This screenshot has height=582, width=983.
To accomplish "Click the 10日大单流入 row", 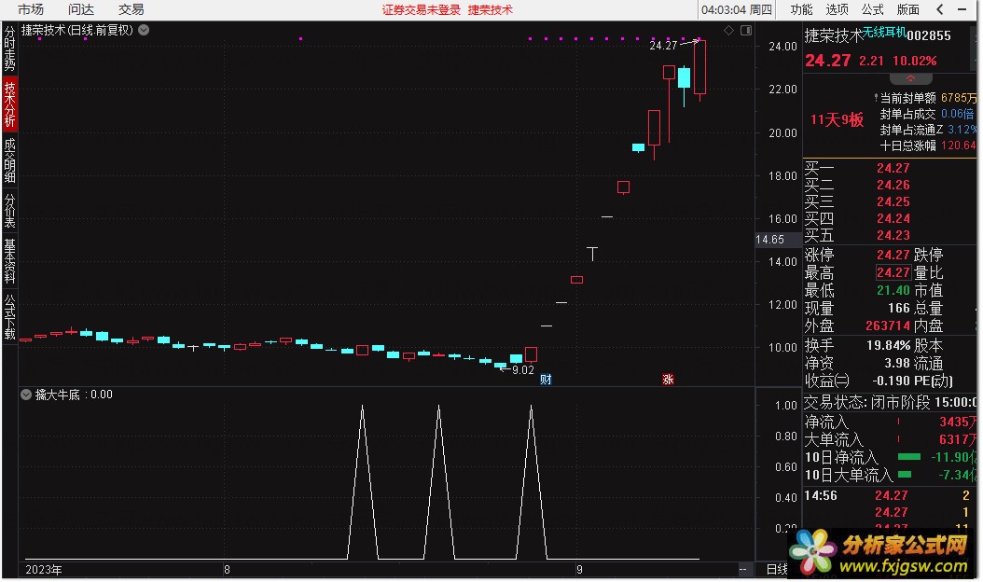I will click(x=890, y=475).
